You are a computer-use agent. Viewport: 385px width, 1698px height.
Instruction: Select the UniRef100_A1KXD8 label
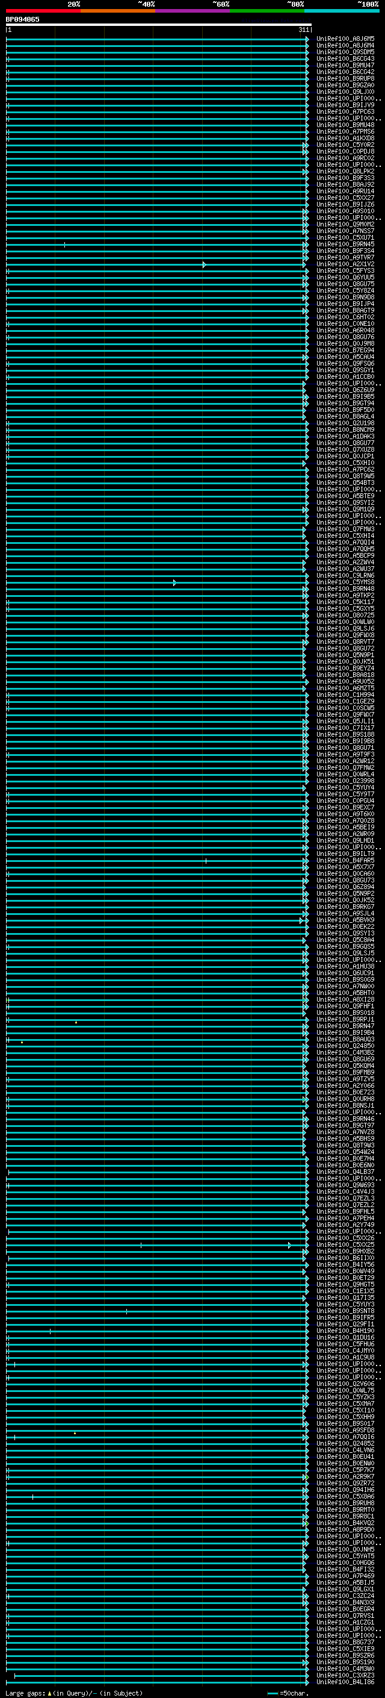click(345, 139)
